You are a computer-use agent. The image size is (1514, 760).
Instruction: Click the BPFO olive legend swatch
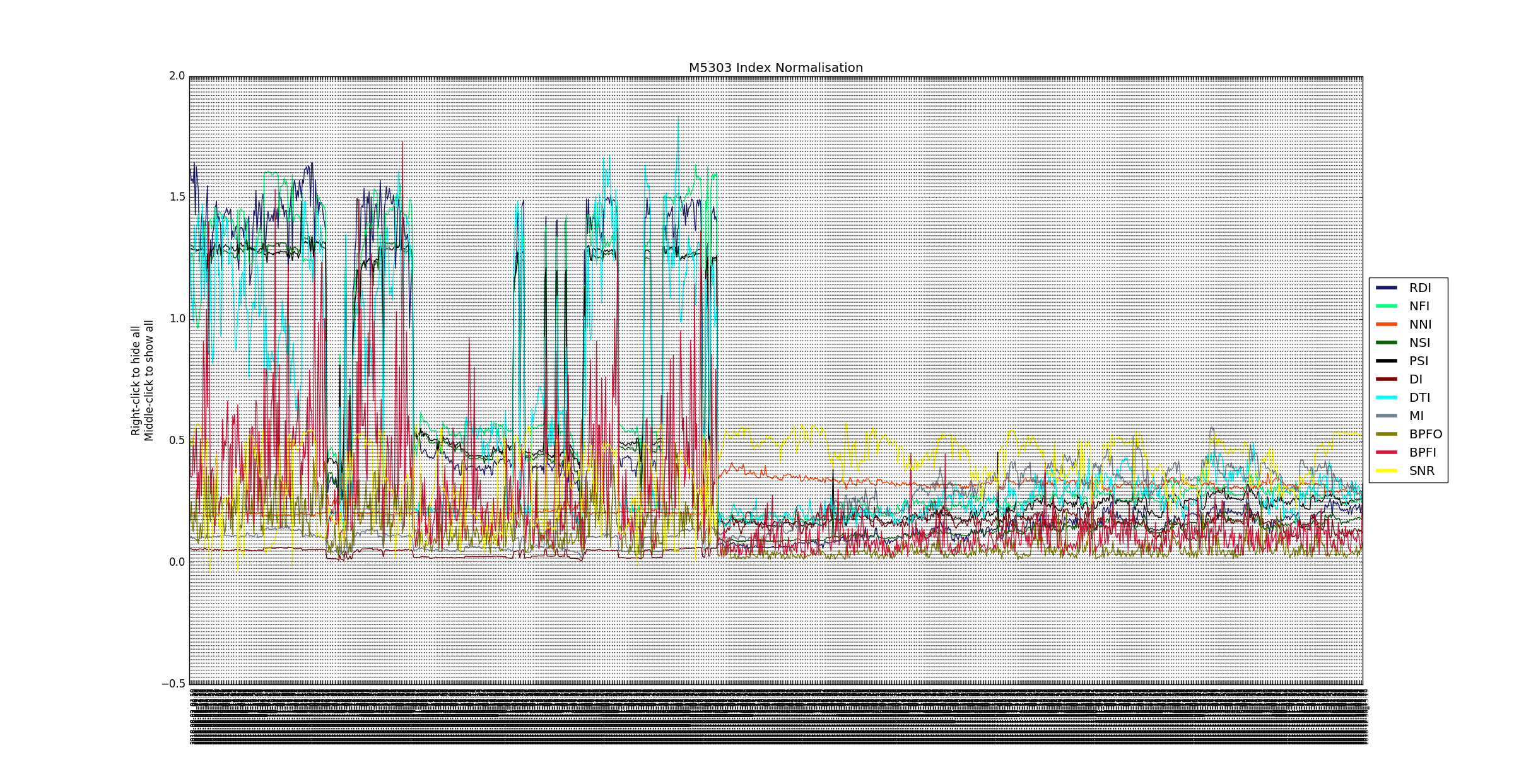[1387, 434]
